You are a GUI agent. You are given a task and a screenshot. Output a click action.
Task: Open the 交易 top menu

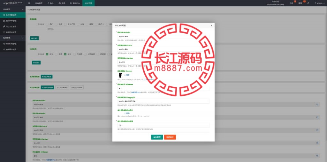[x=62, y=3]
